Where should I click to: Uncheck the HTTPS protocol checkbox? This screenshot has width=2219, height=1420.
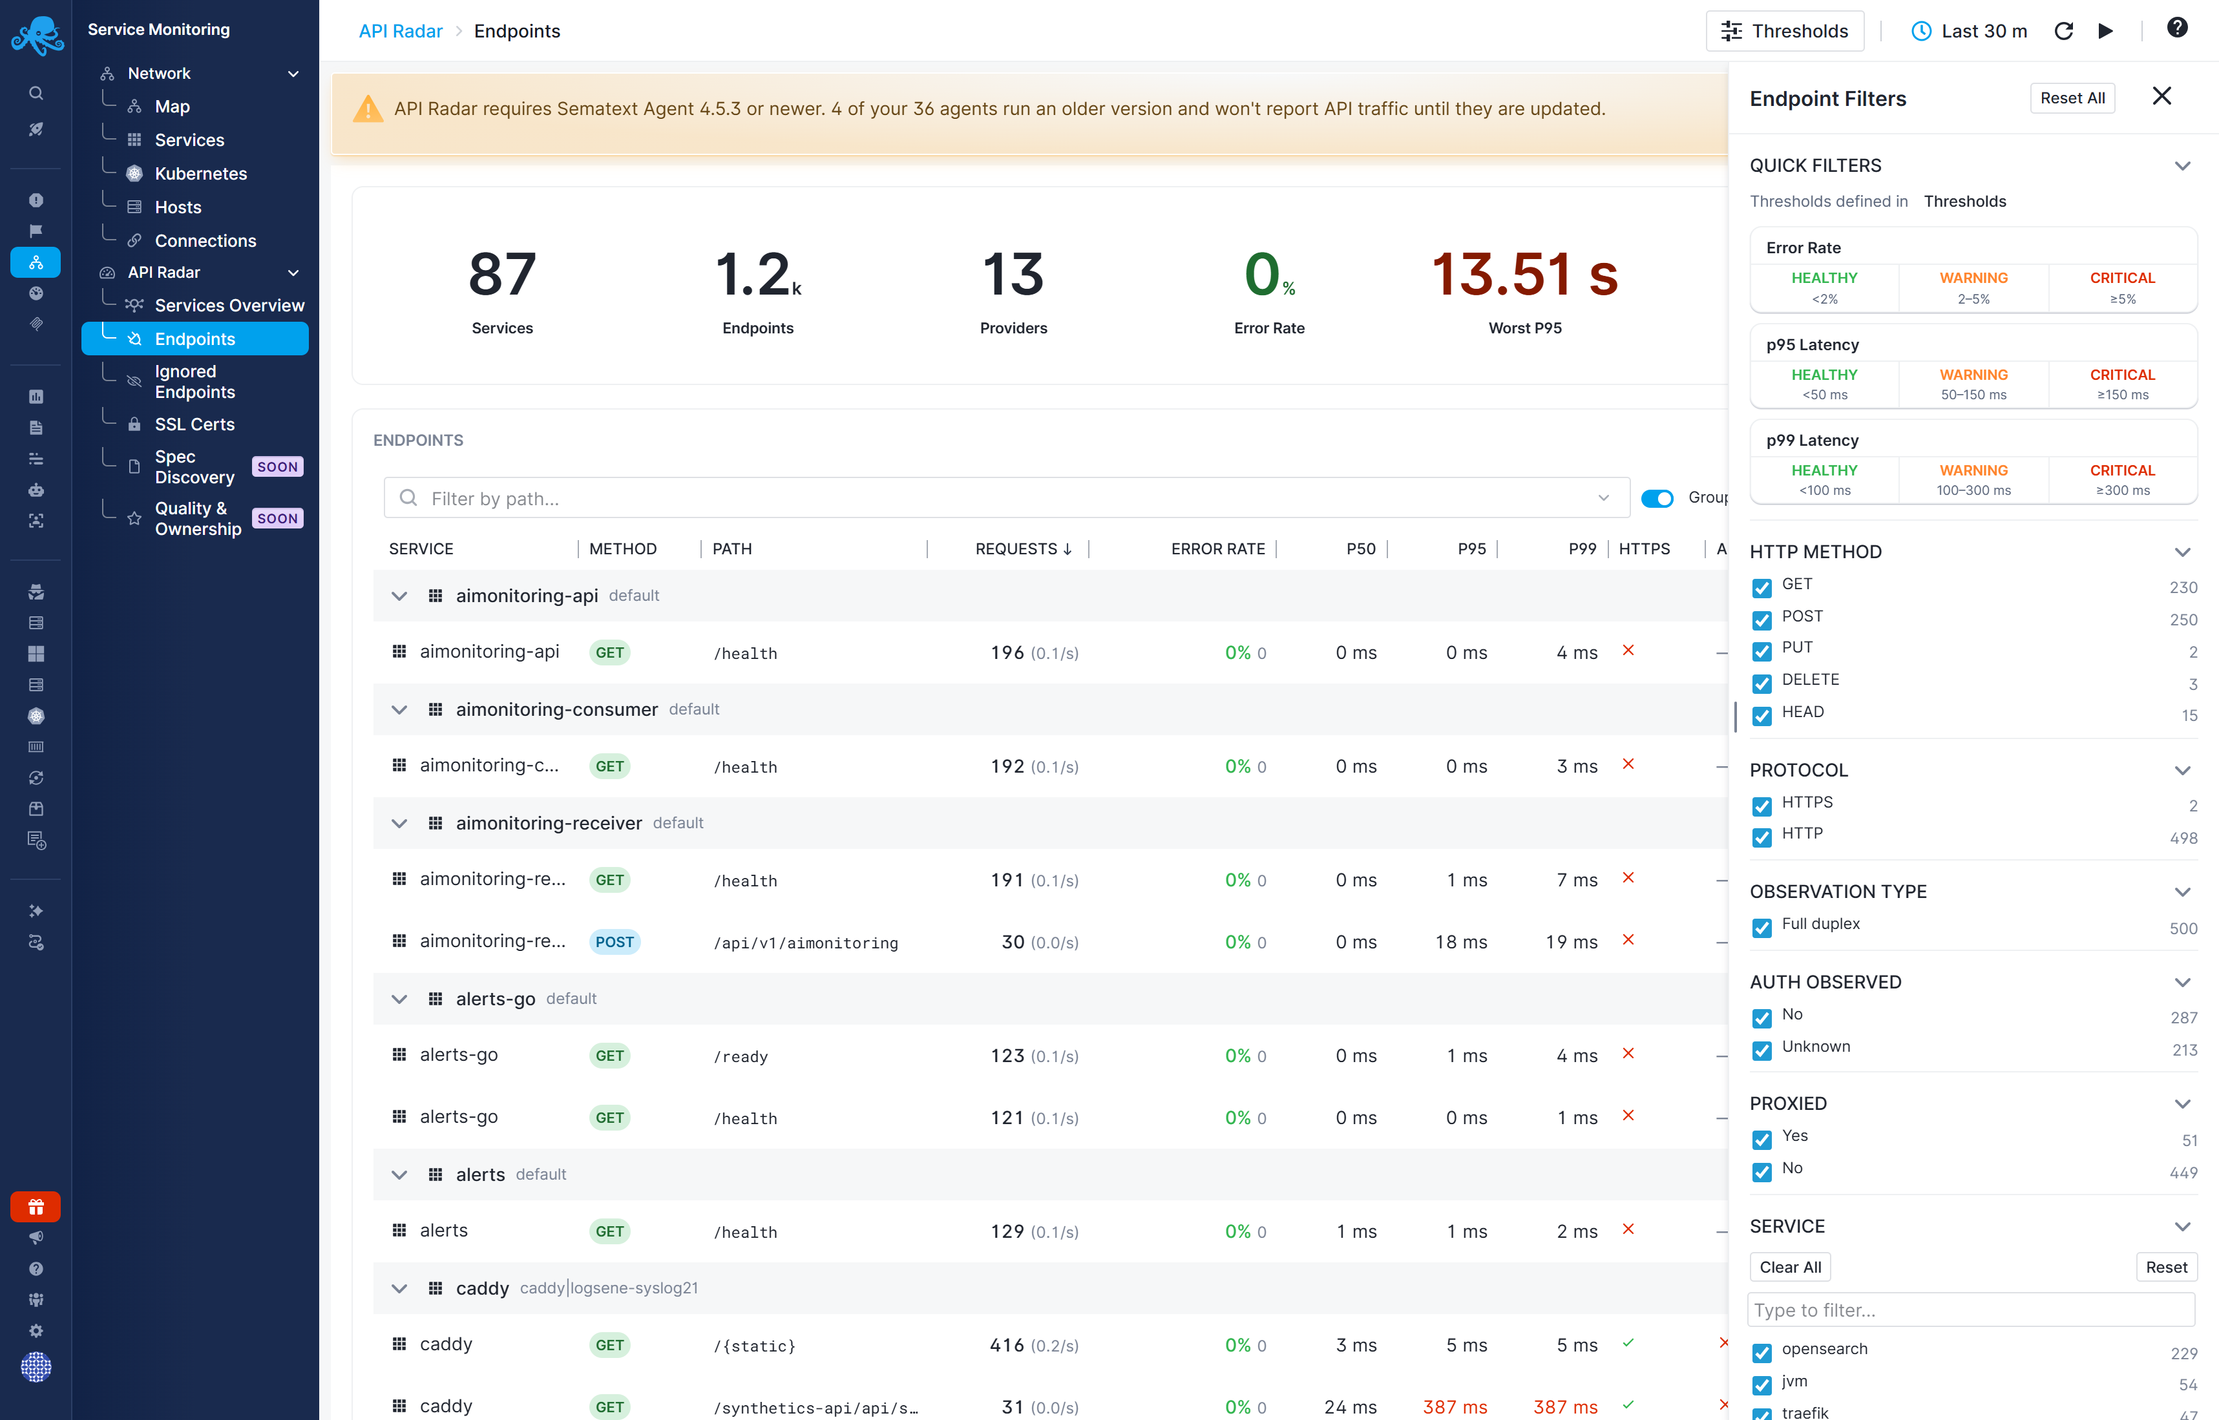[1763, 806]
